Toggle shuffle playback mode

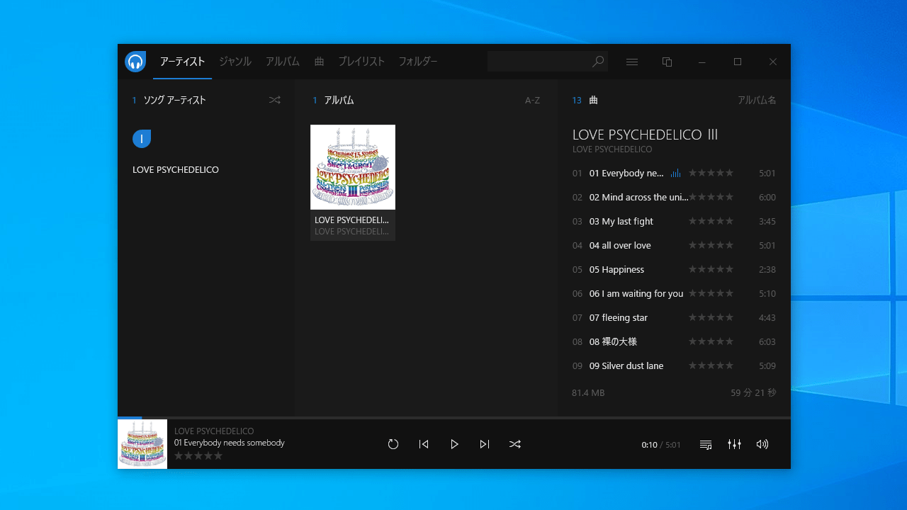pos(515,444)
